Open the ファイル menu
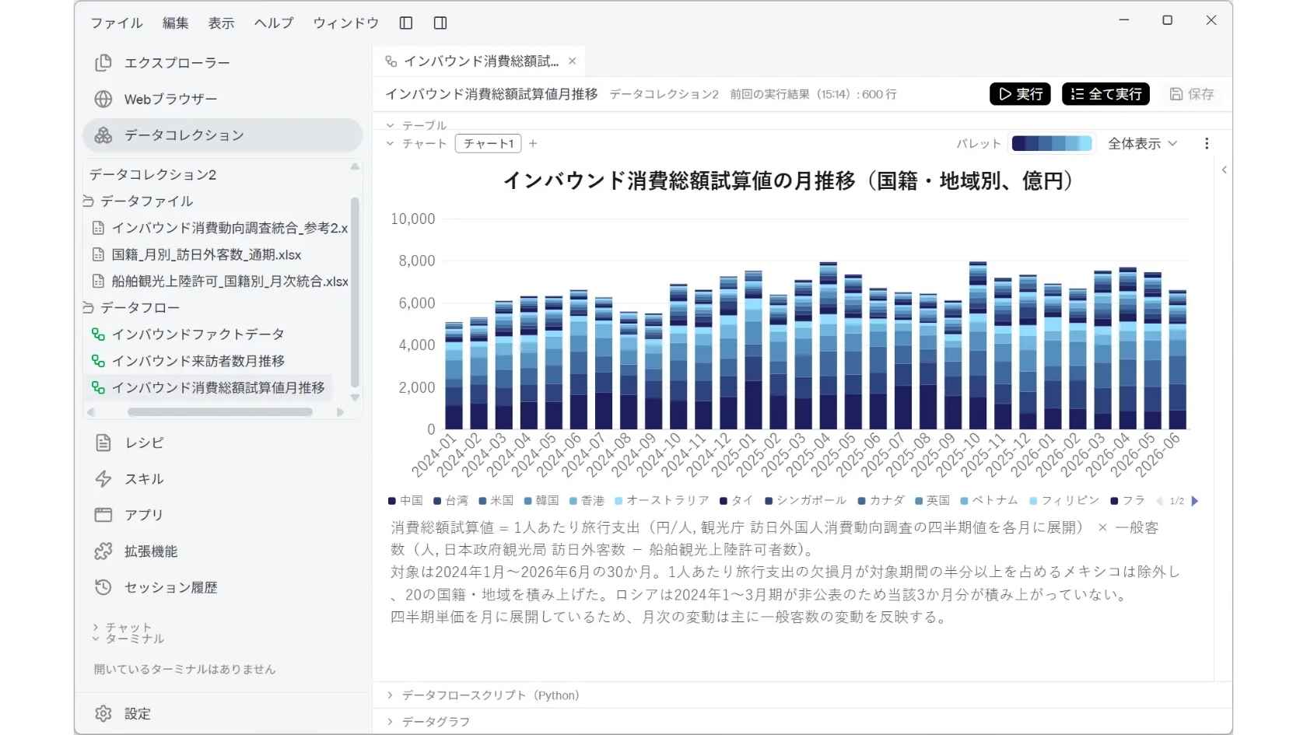This screenshot has height=735, width=1307. (x=117, y=23)
